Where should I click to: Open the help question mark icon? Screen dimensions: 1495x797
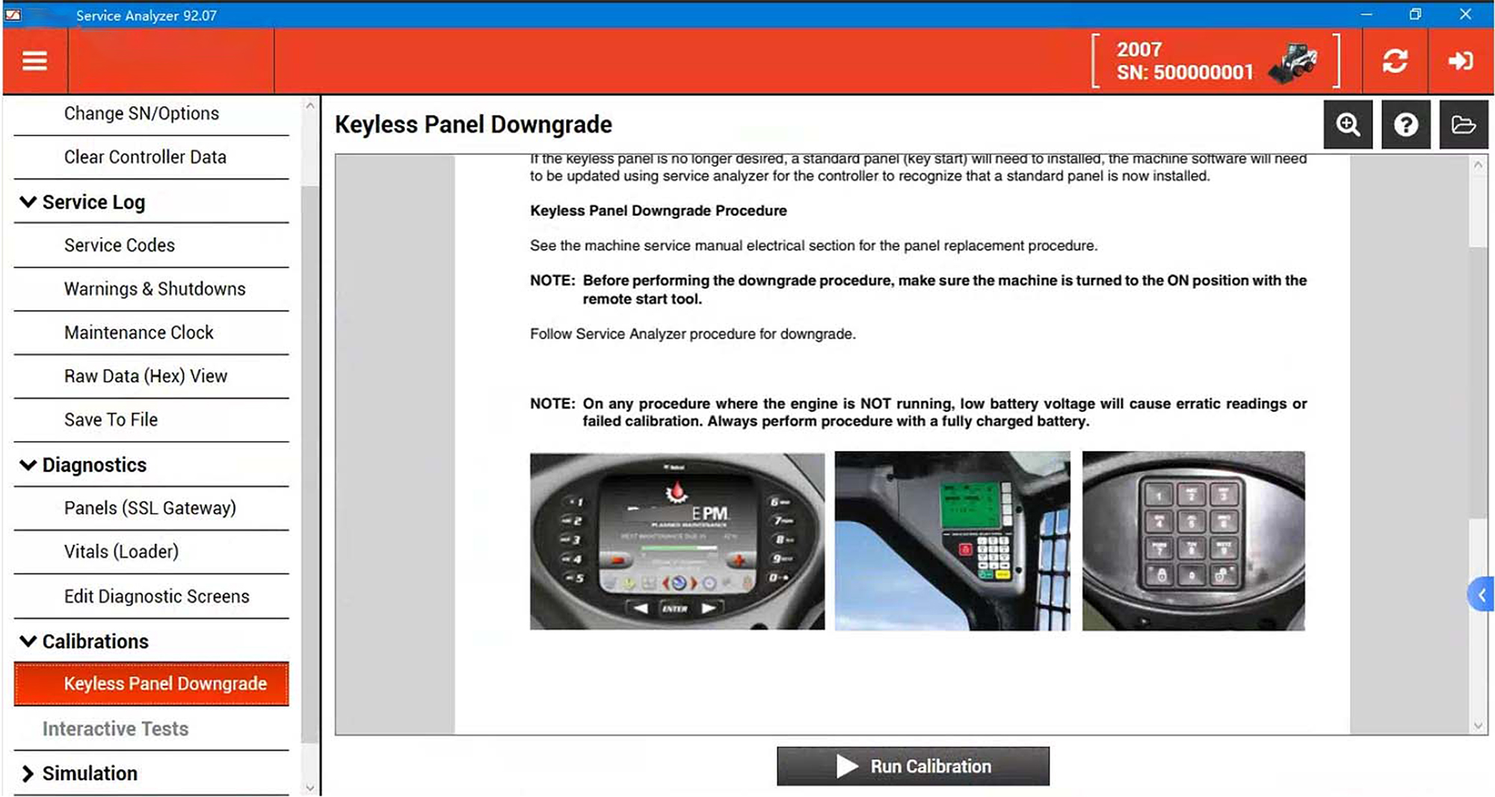point(1405,124)
